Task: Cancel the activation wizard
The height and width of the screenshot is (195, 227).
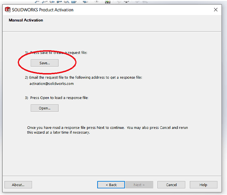Action: pyautogui.click(x=171, y=185)
